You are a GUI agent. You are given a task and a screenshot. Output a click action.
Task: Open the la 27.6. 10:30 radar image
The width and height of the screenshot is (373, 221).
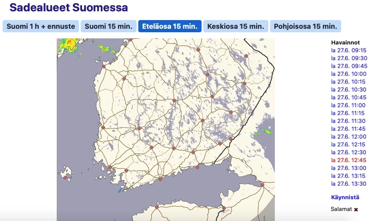[x=349, y=90]
